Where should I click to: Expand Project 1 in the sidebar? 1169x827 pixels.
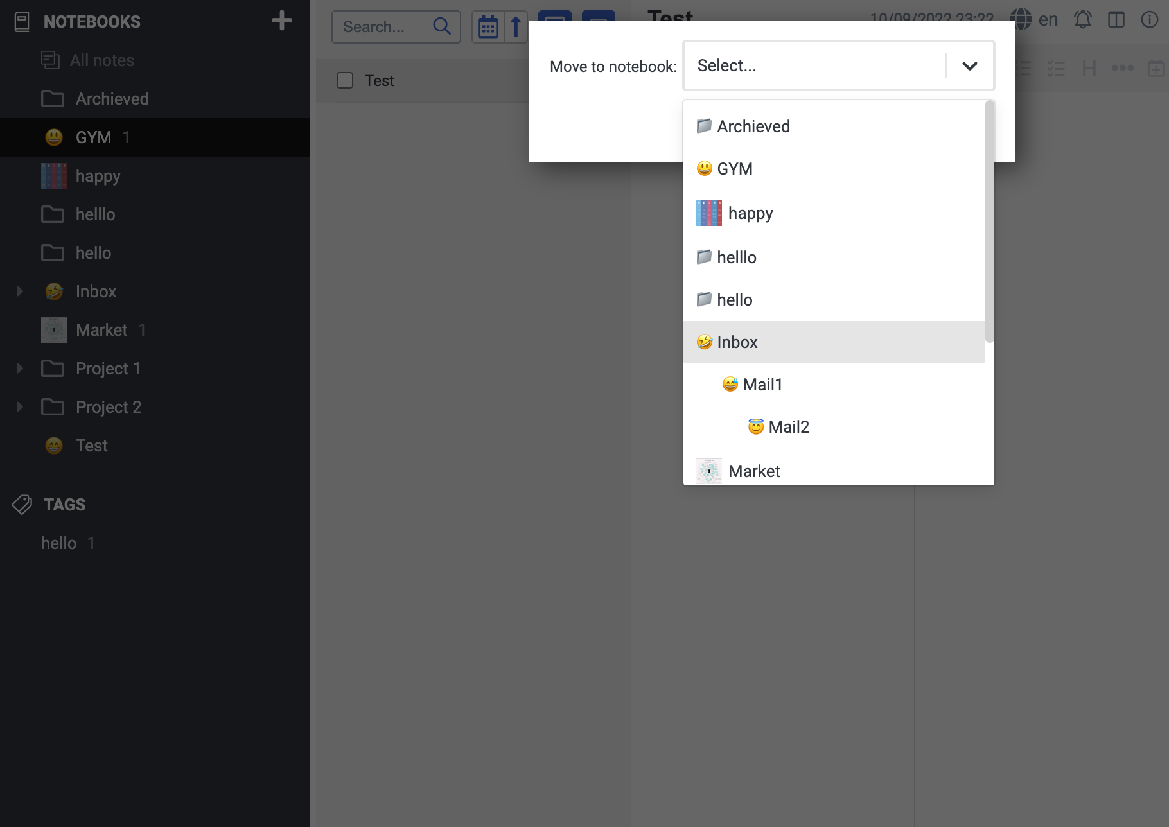19,368
